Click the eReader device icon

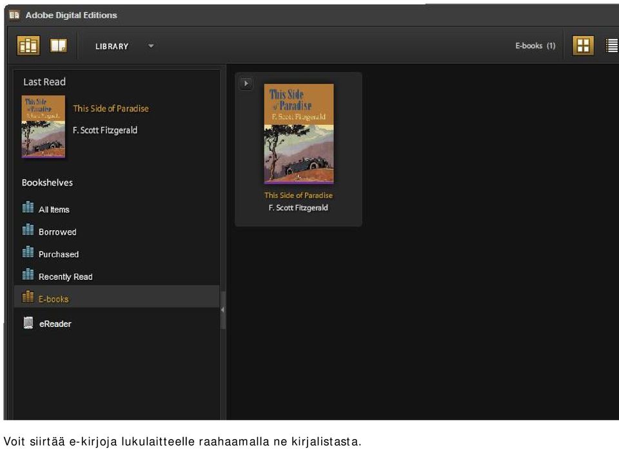[28, 323]
